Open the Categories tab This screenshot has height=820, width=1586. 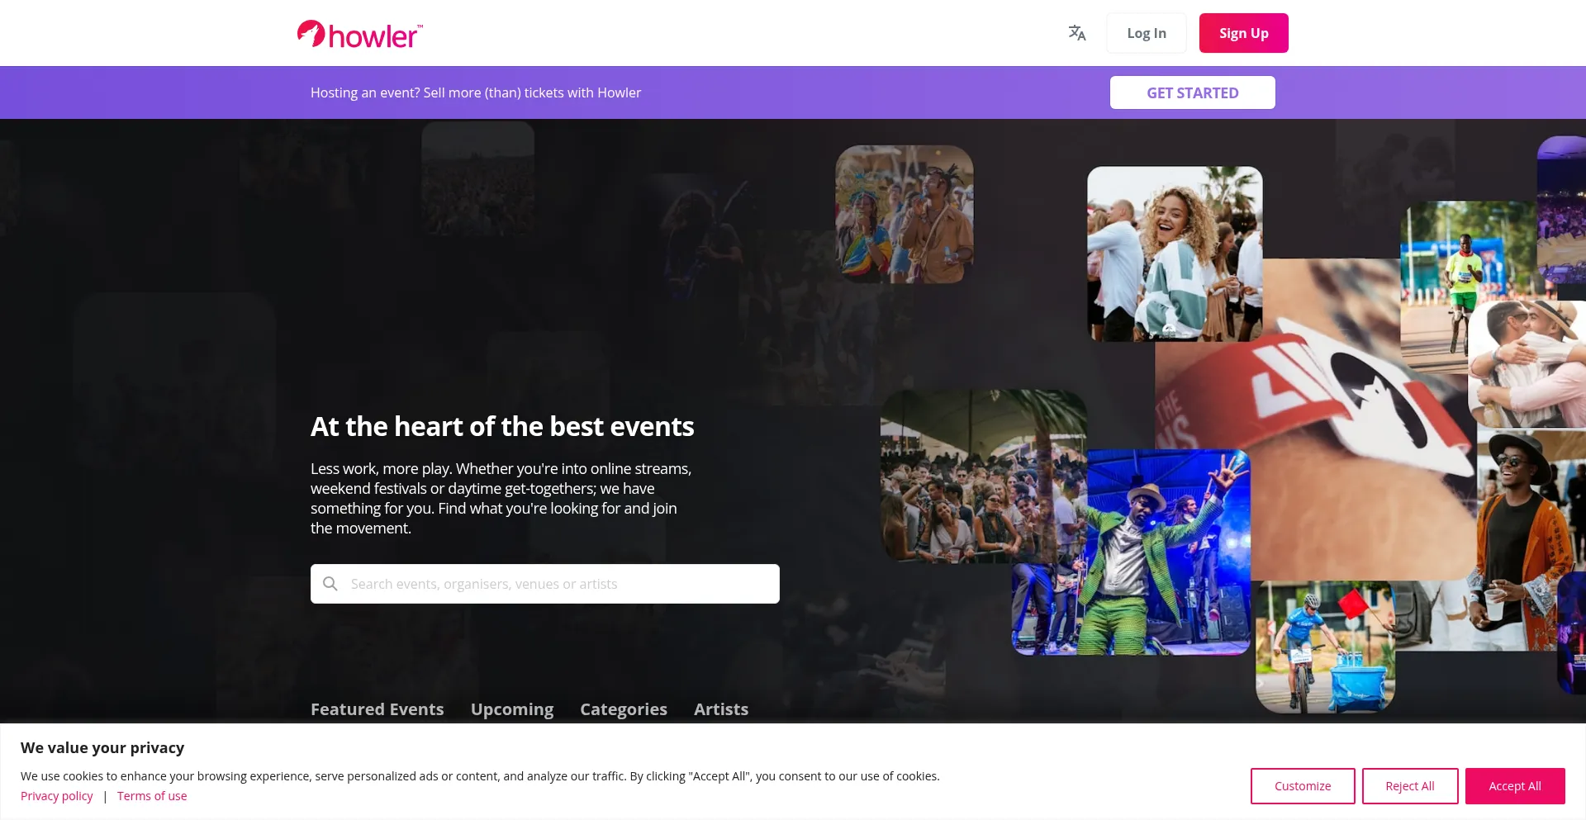click(624, 709)
